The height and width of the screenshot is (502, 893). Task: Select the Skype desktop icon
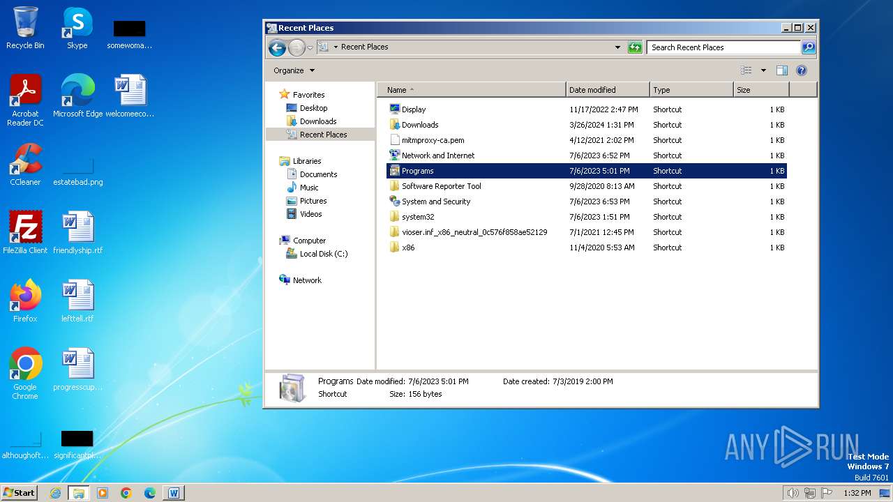click(x=77, y=28)
